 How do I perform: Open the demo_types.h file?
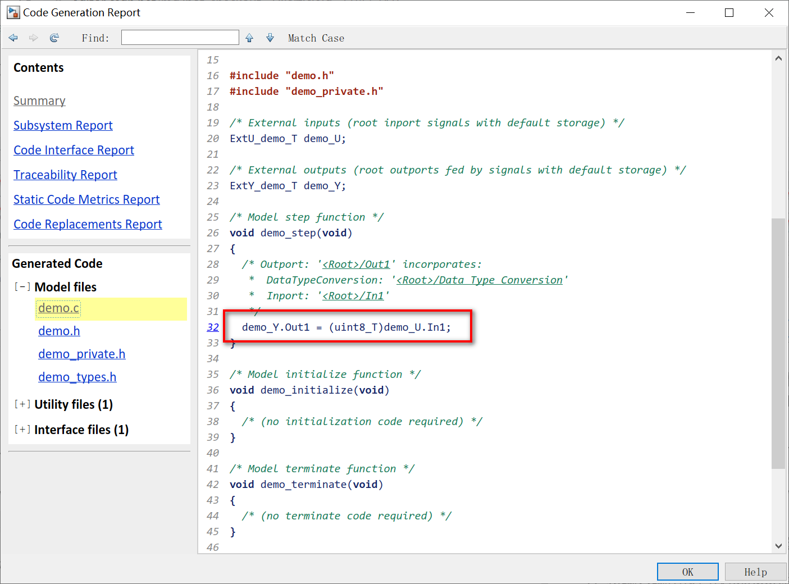(x=77, y=377)
